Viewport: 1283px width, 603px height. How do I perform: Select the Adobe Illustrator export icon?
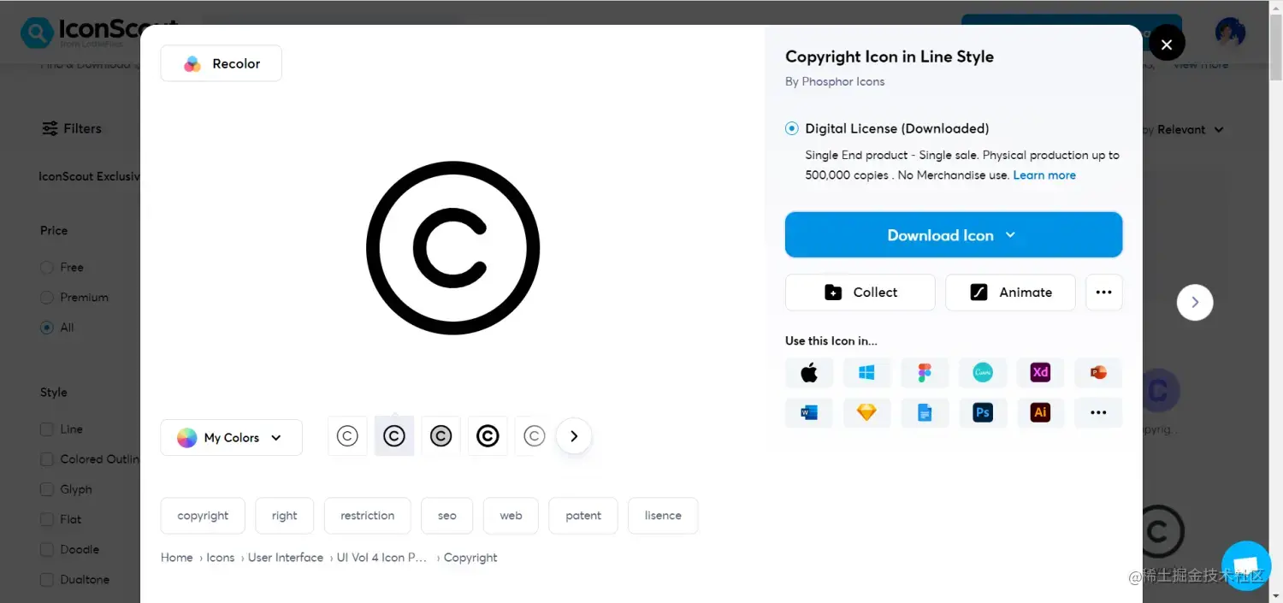click(x=1041, y=412)
